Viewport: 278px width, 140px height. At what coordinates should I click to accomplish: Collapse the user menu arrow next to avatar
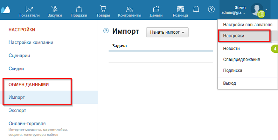pos(266,9)
